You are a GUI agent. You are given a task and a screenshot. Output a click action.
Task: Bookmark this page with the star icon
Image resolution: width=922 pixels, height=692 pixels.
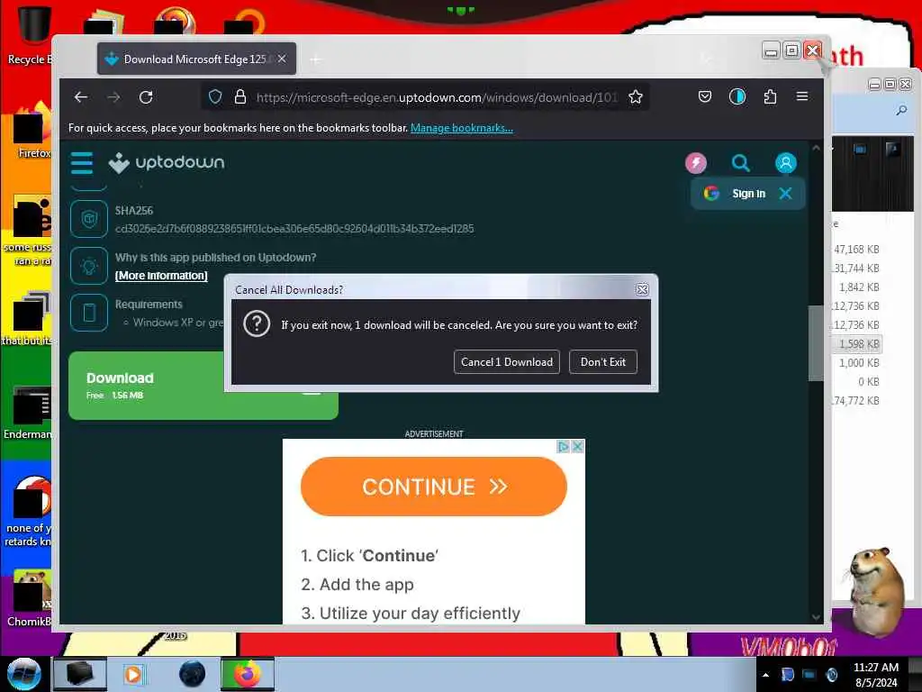click(x=635, y=97)
